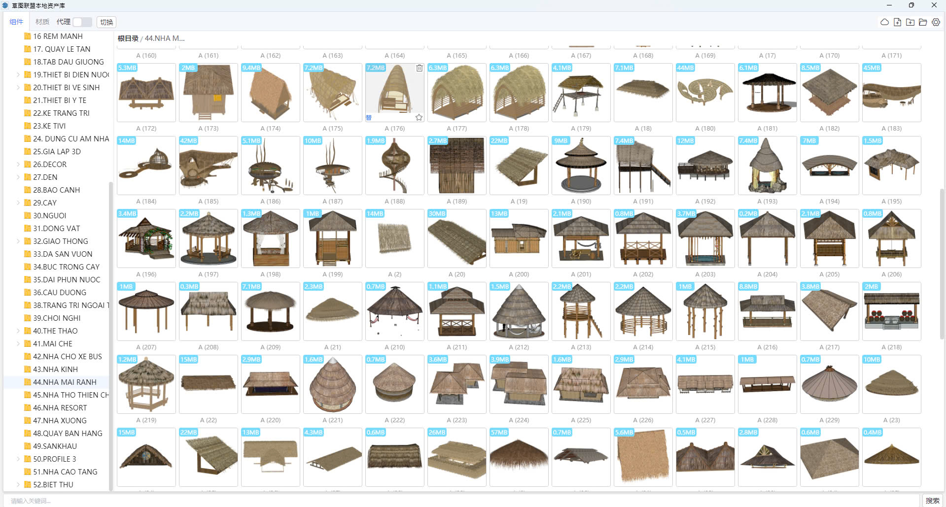Click the add new file icon
Screen dimensions: 946x507
pyautogui.click(x=897, y=22)
